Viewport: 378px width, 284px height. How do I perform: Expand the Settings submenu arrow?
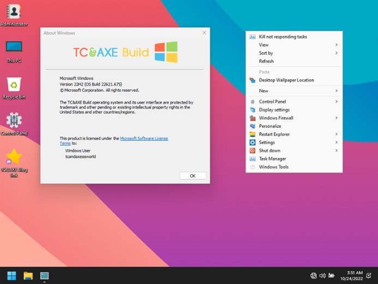point(337,143)
